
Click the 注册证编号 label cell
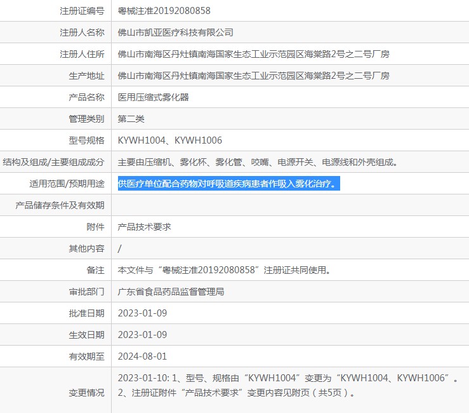[82, 11]
